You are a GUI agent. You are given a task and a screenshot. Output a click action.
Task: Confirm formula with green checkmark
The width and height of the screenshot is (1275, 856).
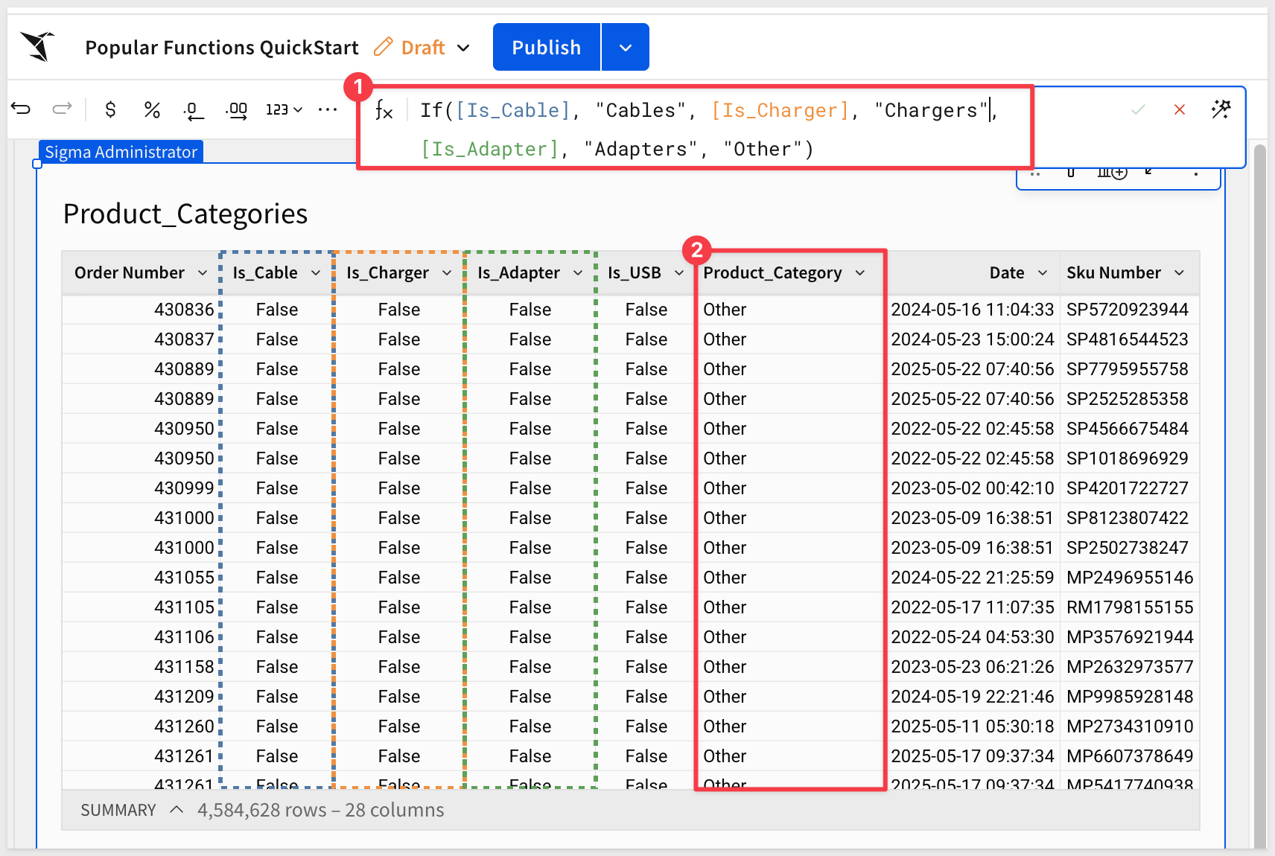click(1137, 110)
